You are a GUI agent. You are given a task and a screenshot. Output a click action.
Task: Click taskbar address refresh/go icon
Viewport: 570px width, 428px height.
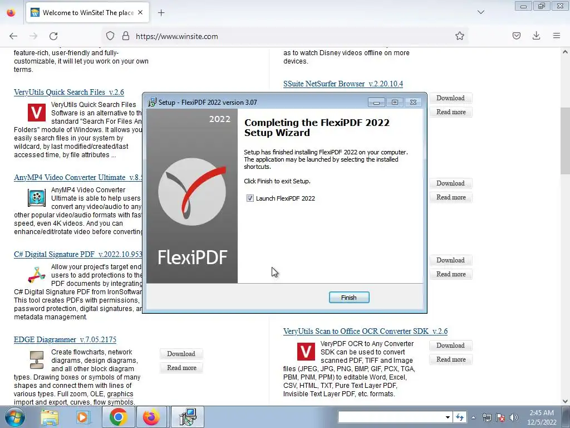tap(460, 417)
